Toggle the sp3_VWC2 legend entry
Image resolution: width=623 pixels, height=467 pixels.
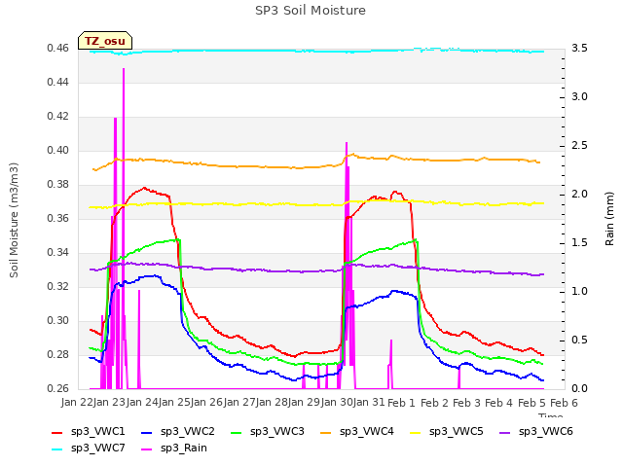[x=177, y=432]
